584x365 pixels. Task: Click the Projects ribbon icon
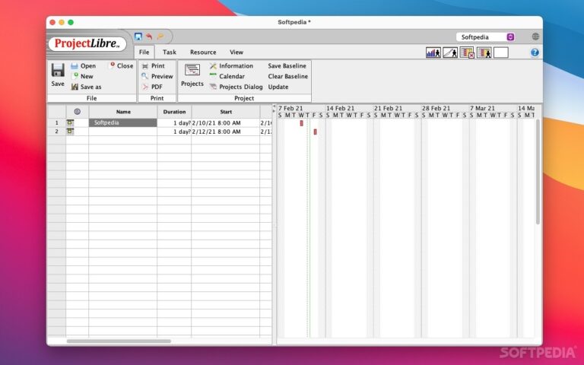pyautogui.click(x=192, y=70)
